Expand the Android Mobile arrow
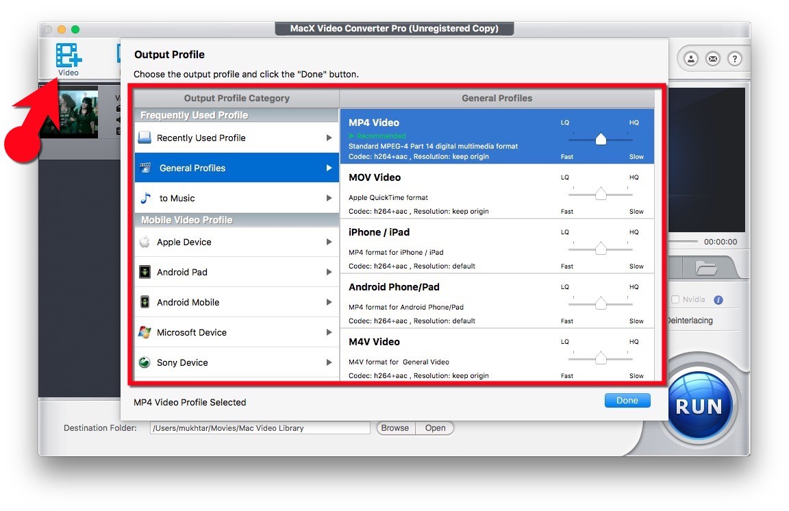Viewport: 789px width, 511px height. [329, 302]
